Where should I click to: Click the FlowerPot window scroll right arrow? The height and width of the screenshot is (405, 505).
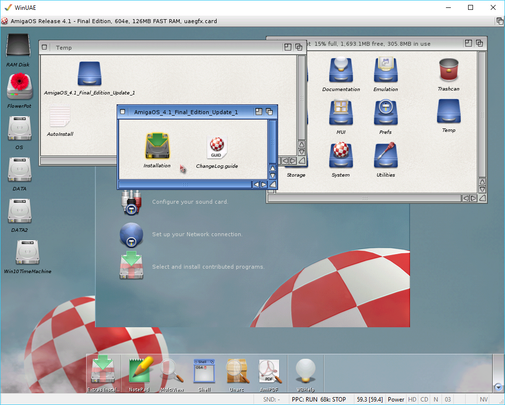(x=473, y=198)
